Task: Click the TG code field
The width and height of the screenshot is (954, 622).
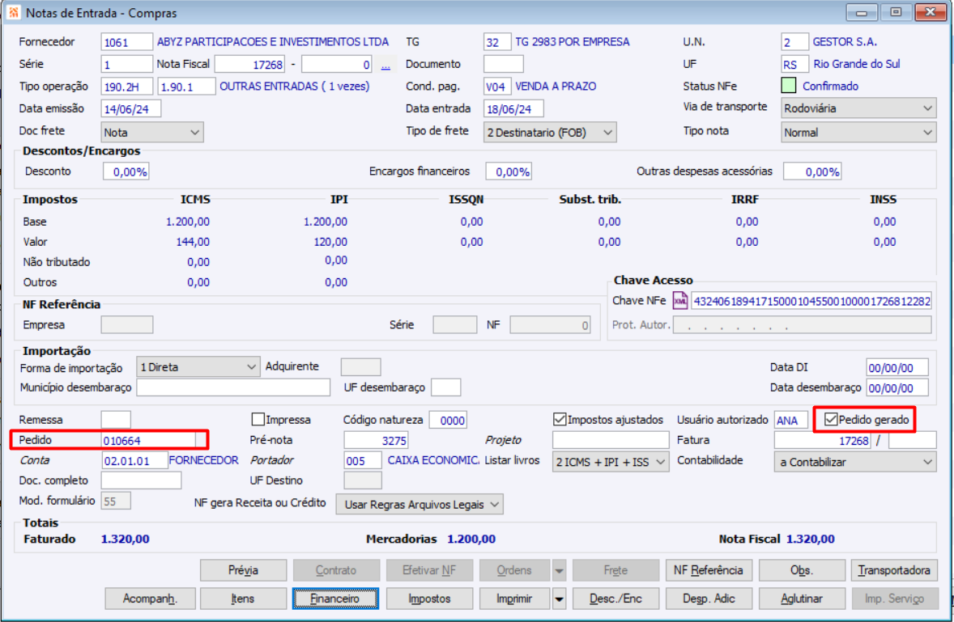Action: pyautogui.click(x=497, y=42)
